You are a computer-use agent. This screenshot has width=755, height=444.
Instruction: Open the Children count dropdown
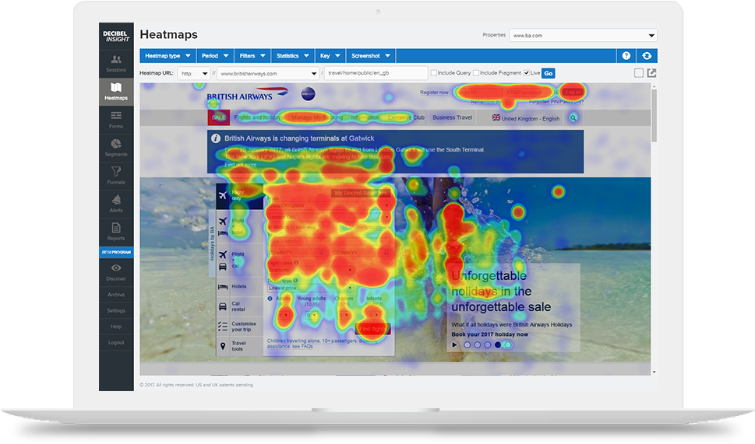pos(344,316)
